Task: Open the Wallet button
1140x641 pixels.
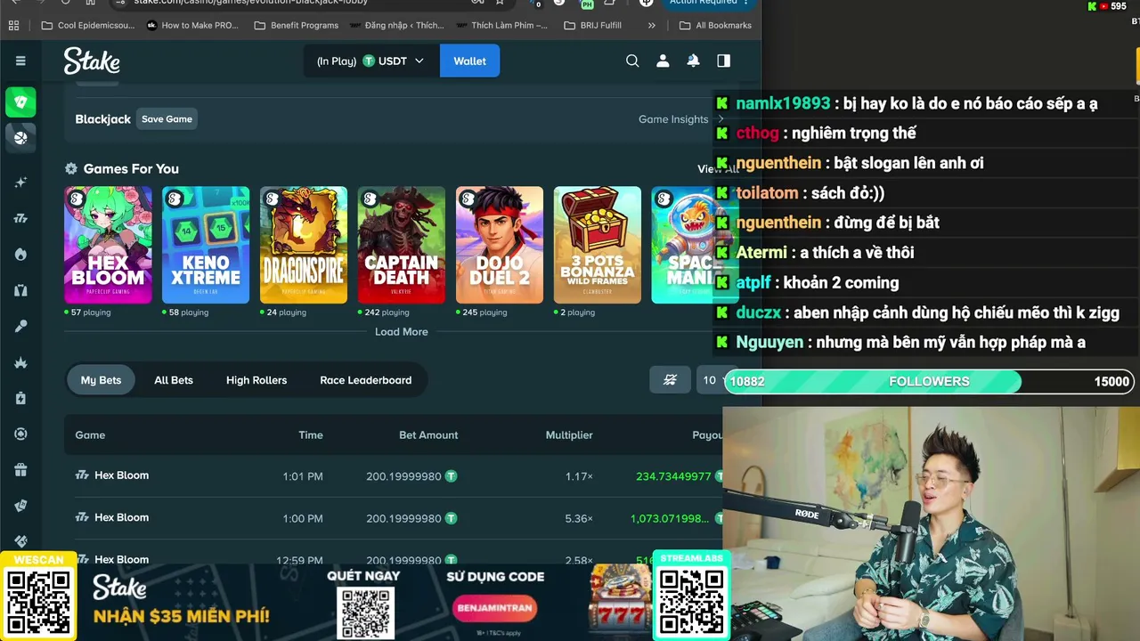Action: 469,61
